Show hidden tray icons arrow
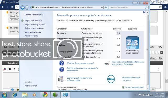Screen dimensions: 168x98 [135, 95]
